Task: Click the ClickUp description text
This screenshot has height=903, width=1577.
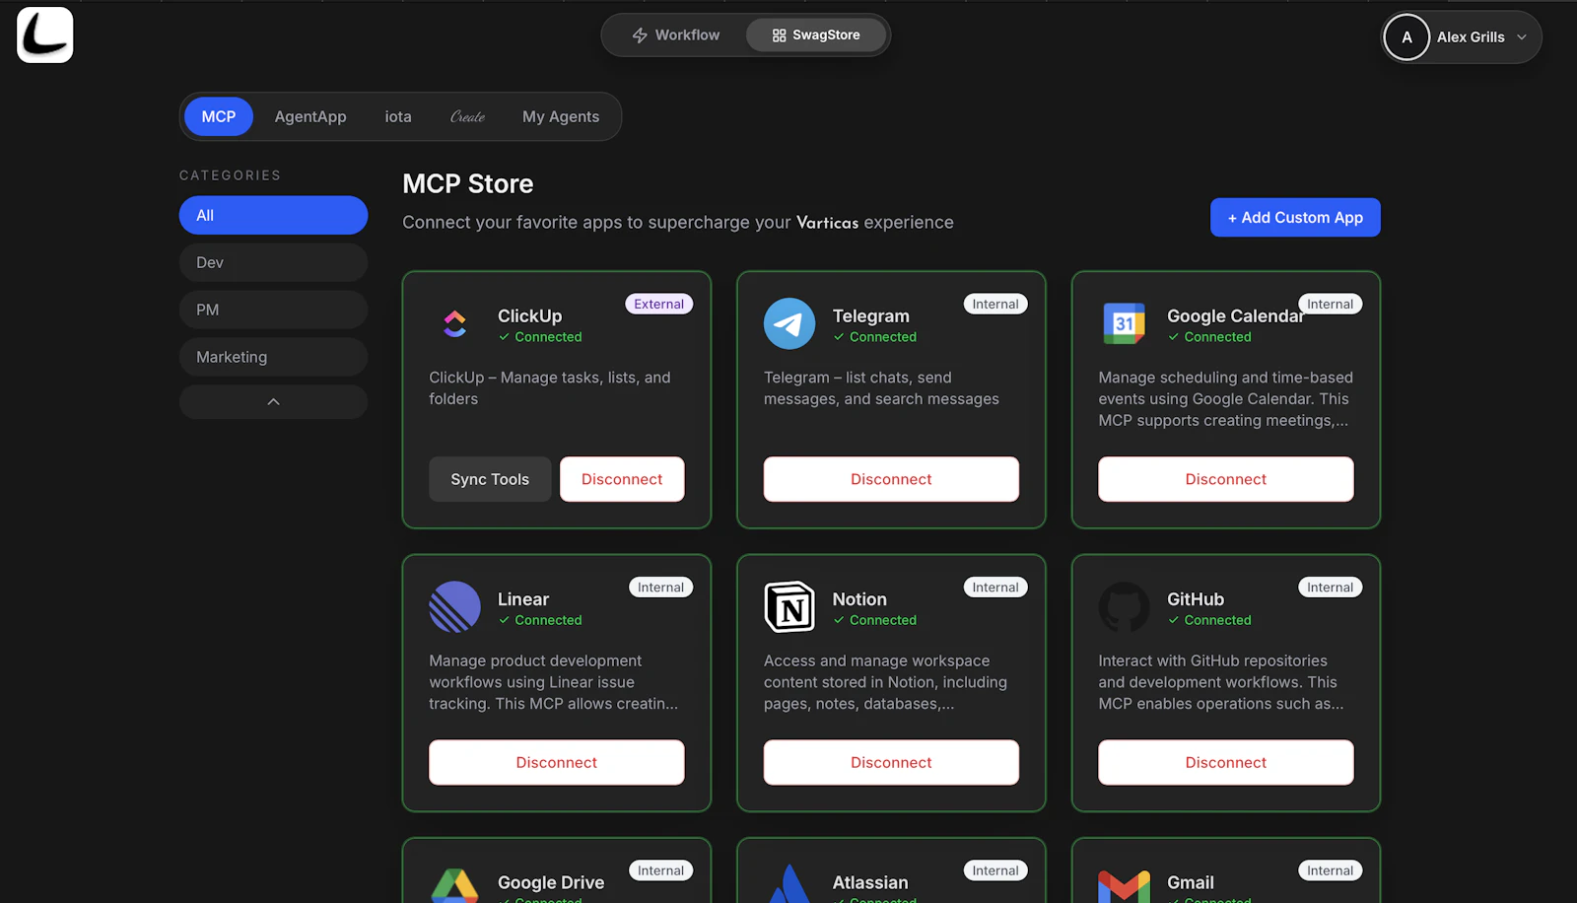Action: 550,388
